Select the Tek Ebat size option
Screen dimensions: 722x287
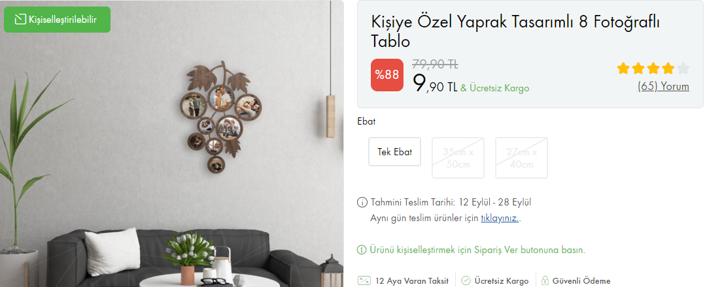pyautogui.click(x=394, y=152)
